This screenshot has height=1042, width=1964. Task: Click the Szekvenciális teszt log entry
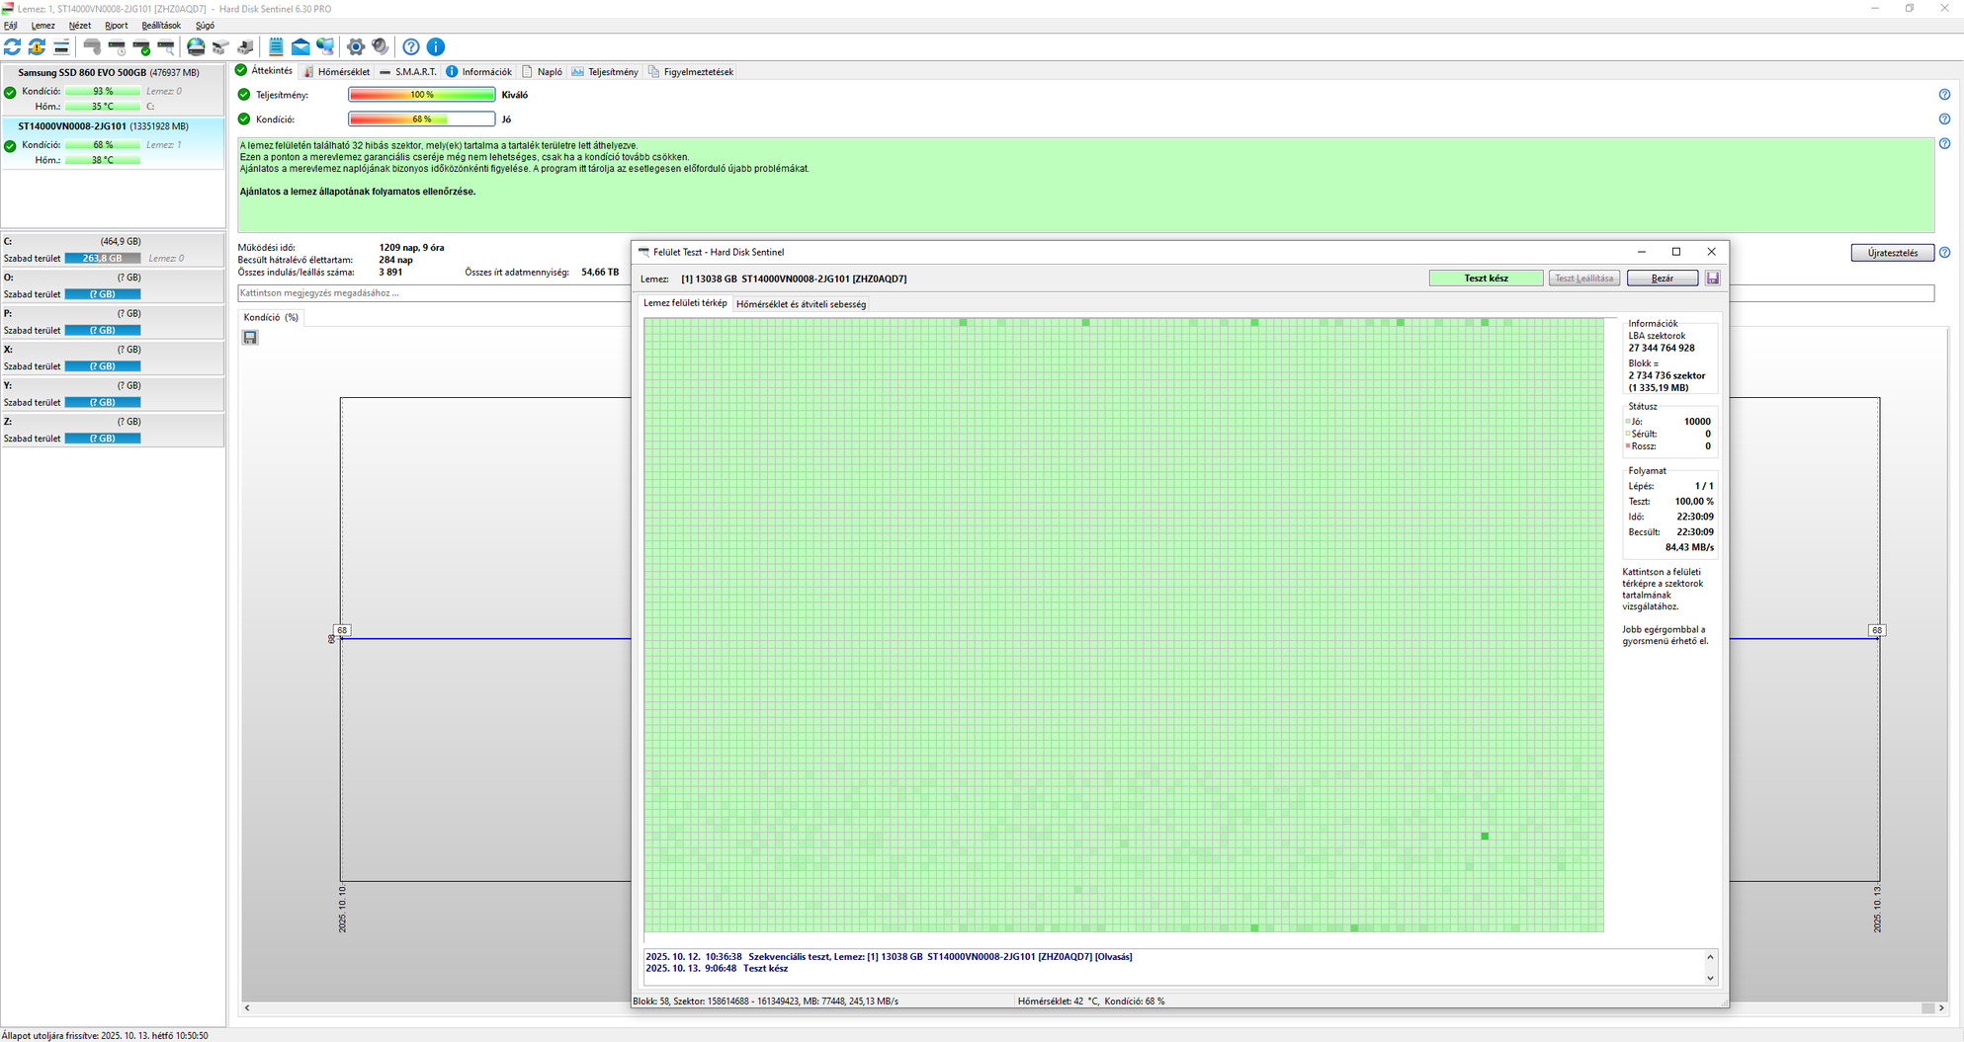point(889,957)
